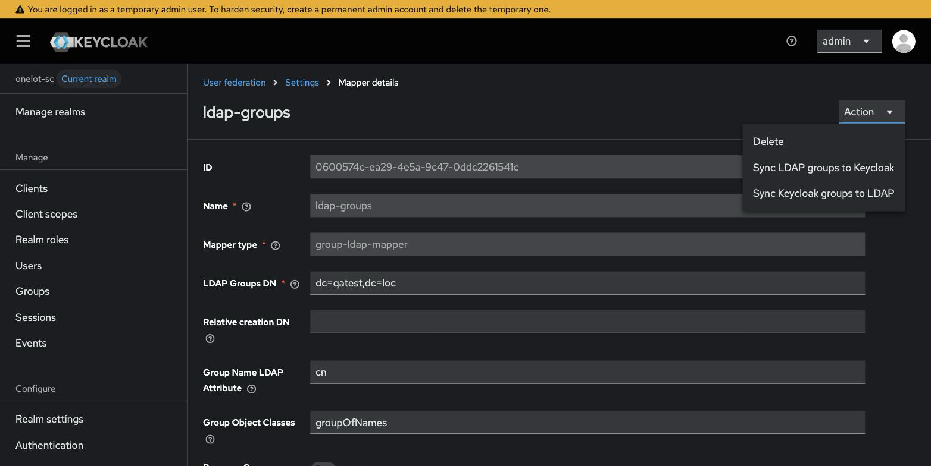Choose Sync Keycloak groups to LDAP
Image resolution: width=931 pixels, height=466 pixels.
pyautogui.click(x=823, y=193)
